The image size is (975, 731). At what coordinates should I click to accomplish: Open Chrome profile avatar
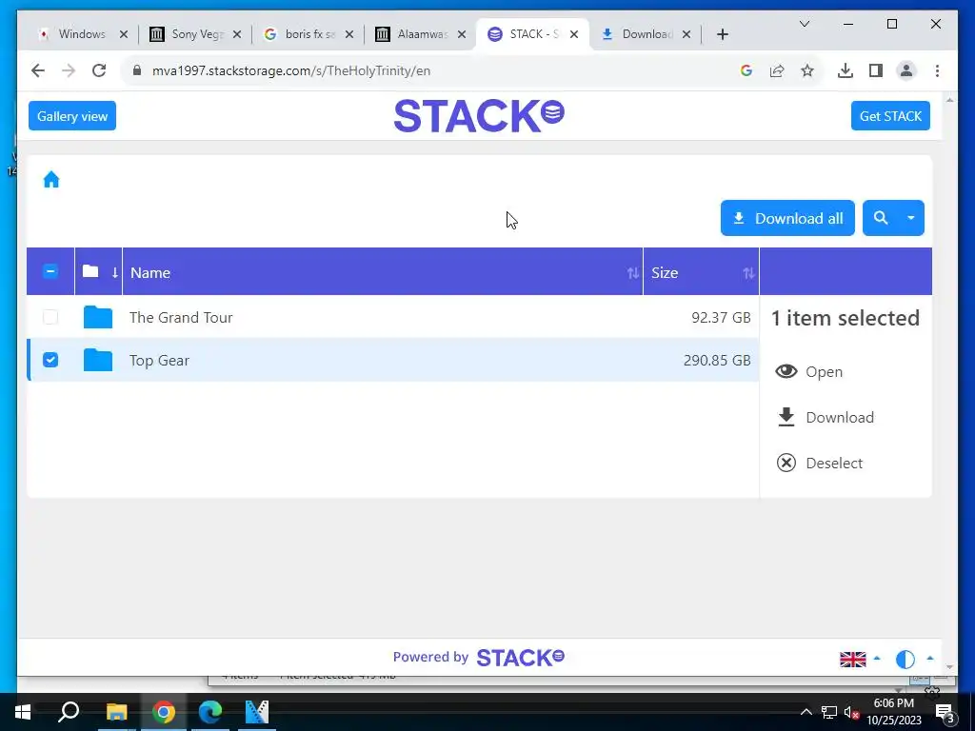pos(906,70)
